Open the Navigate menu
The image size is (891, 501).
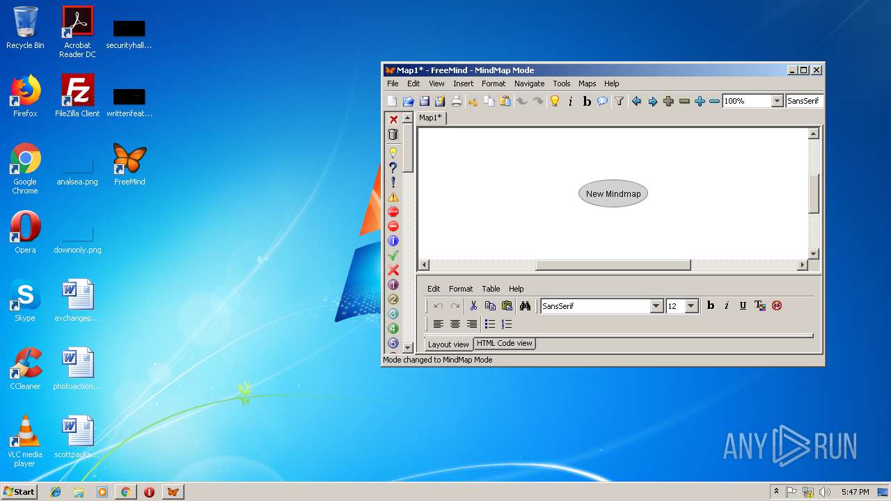pyautogui.click(x=529, y=83)
